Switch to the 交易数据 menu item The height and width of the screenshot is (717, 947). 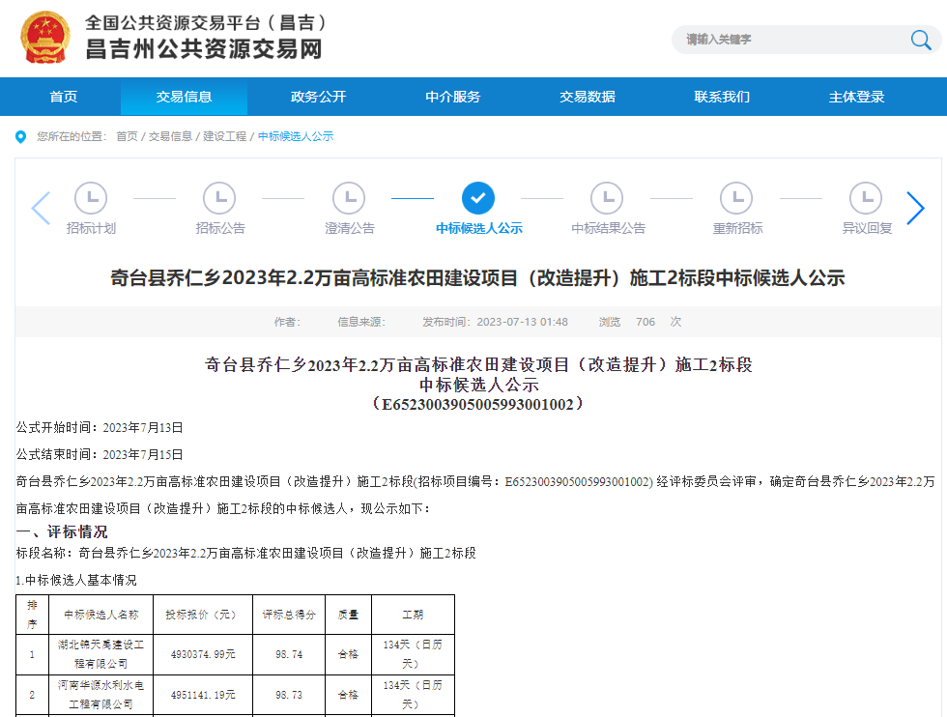(x=586, y=96)
